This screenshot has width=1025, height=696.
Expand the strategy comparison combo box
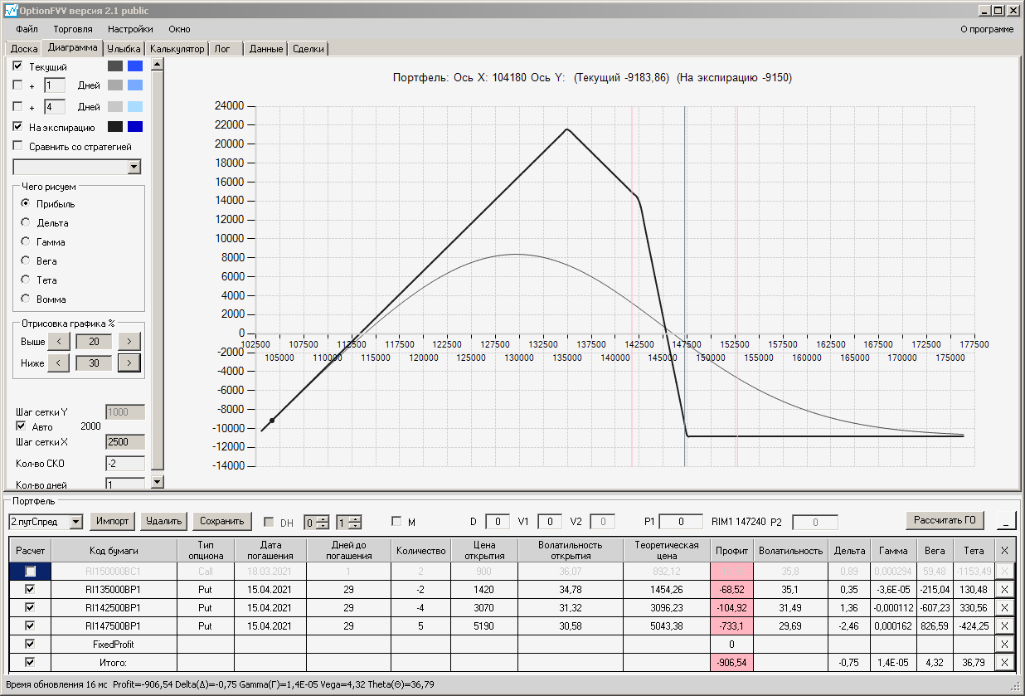(134, 168)
